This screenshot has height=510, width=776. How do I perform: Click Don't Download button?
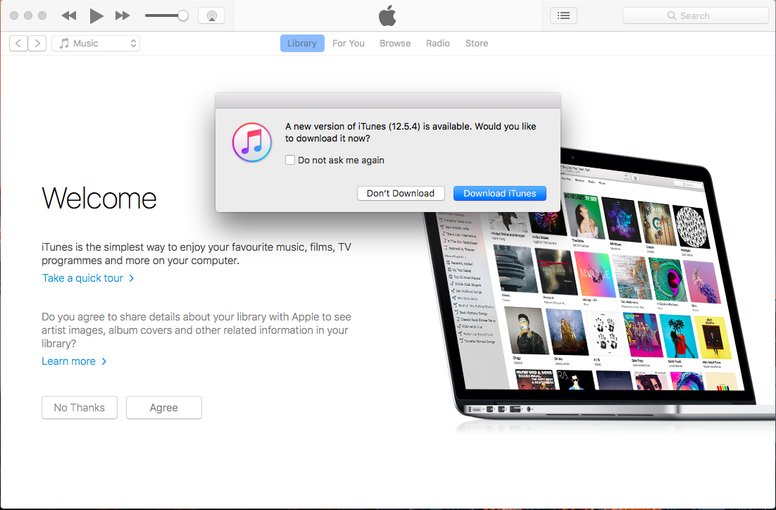coord(401,194)
